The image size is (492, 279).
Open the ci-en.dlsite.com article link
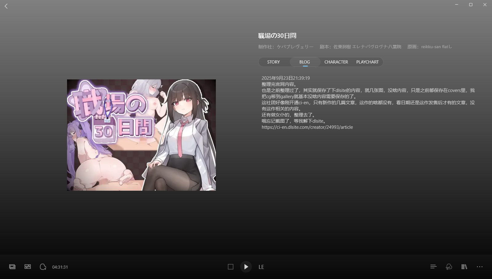pos(307,127)
